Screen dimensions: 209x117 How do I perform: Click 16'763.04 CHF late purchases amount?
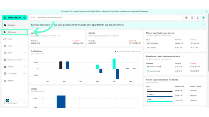point(135,43)
